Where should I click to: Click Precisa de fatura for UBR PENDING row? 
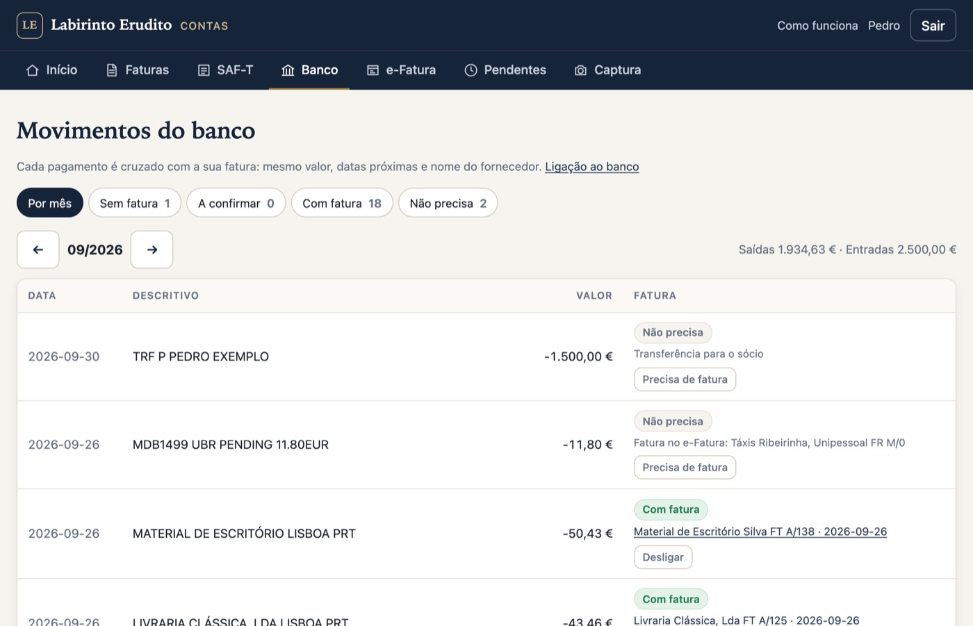pos(685,468)
